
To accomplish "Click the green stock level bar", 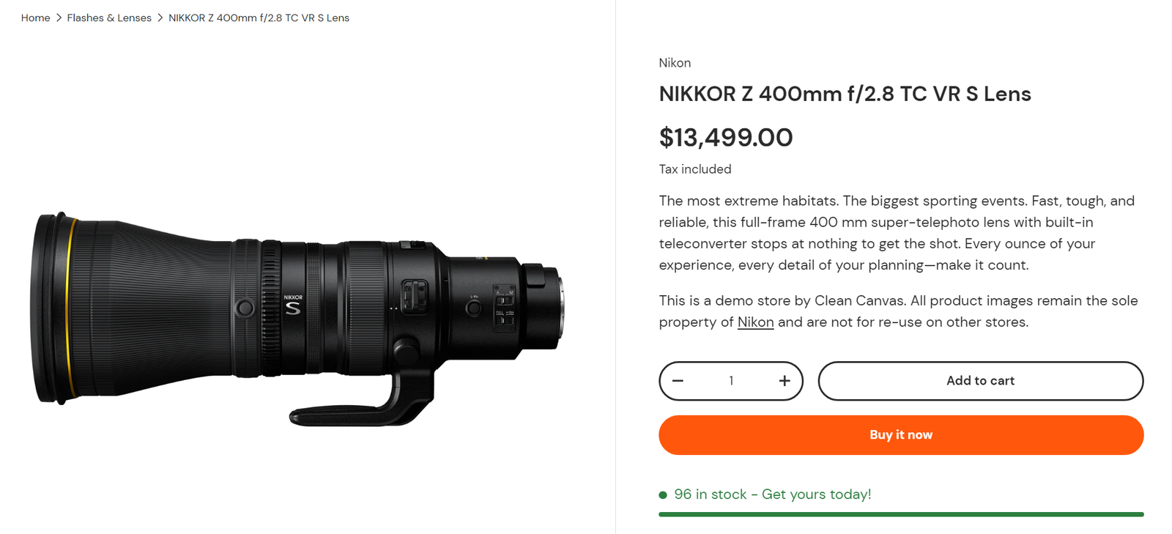I will (901, 514).
